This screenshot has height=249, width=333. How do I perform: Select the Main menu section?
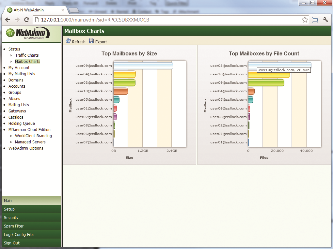31,200
